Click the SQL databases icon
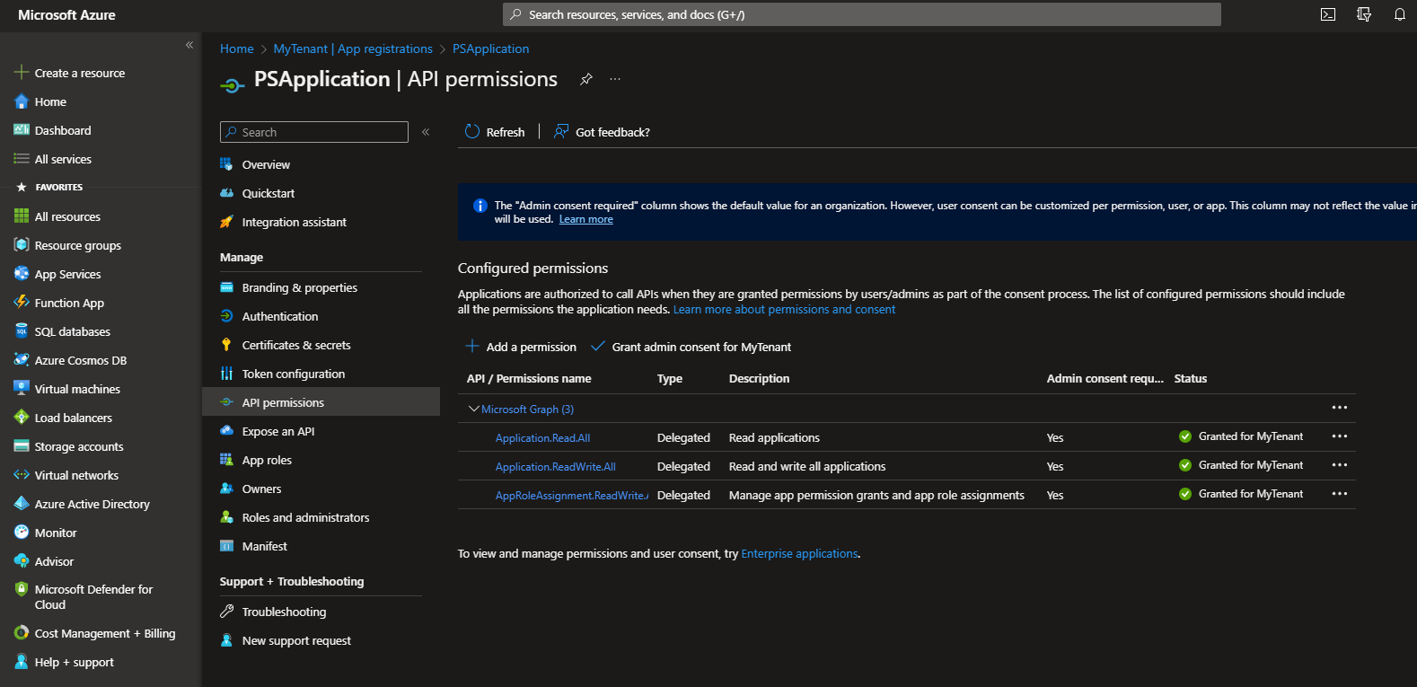1417x687 pixels. (22, 331)
